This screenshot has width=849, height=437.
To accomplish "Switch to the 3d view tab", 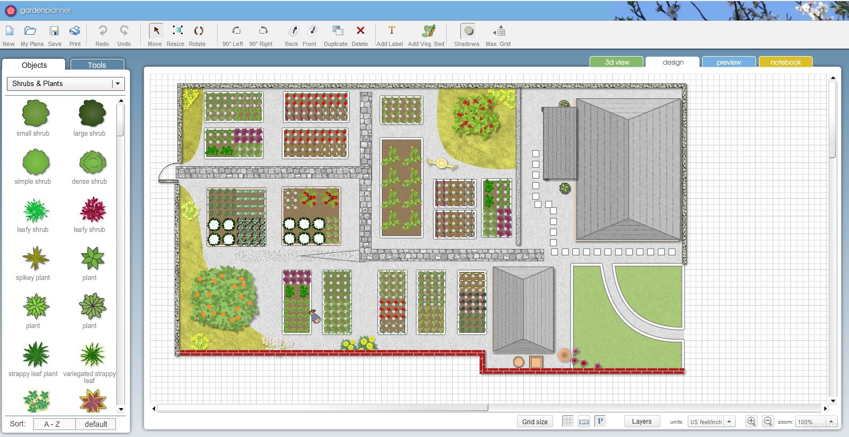I will click(617, 62).
